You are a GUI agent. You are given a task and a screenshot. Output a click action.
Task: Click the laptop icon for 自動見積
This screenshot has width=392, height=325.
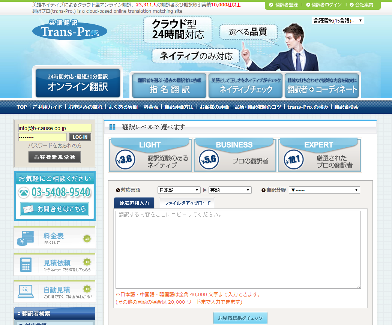point(26,292)
